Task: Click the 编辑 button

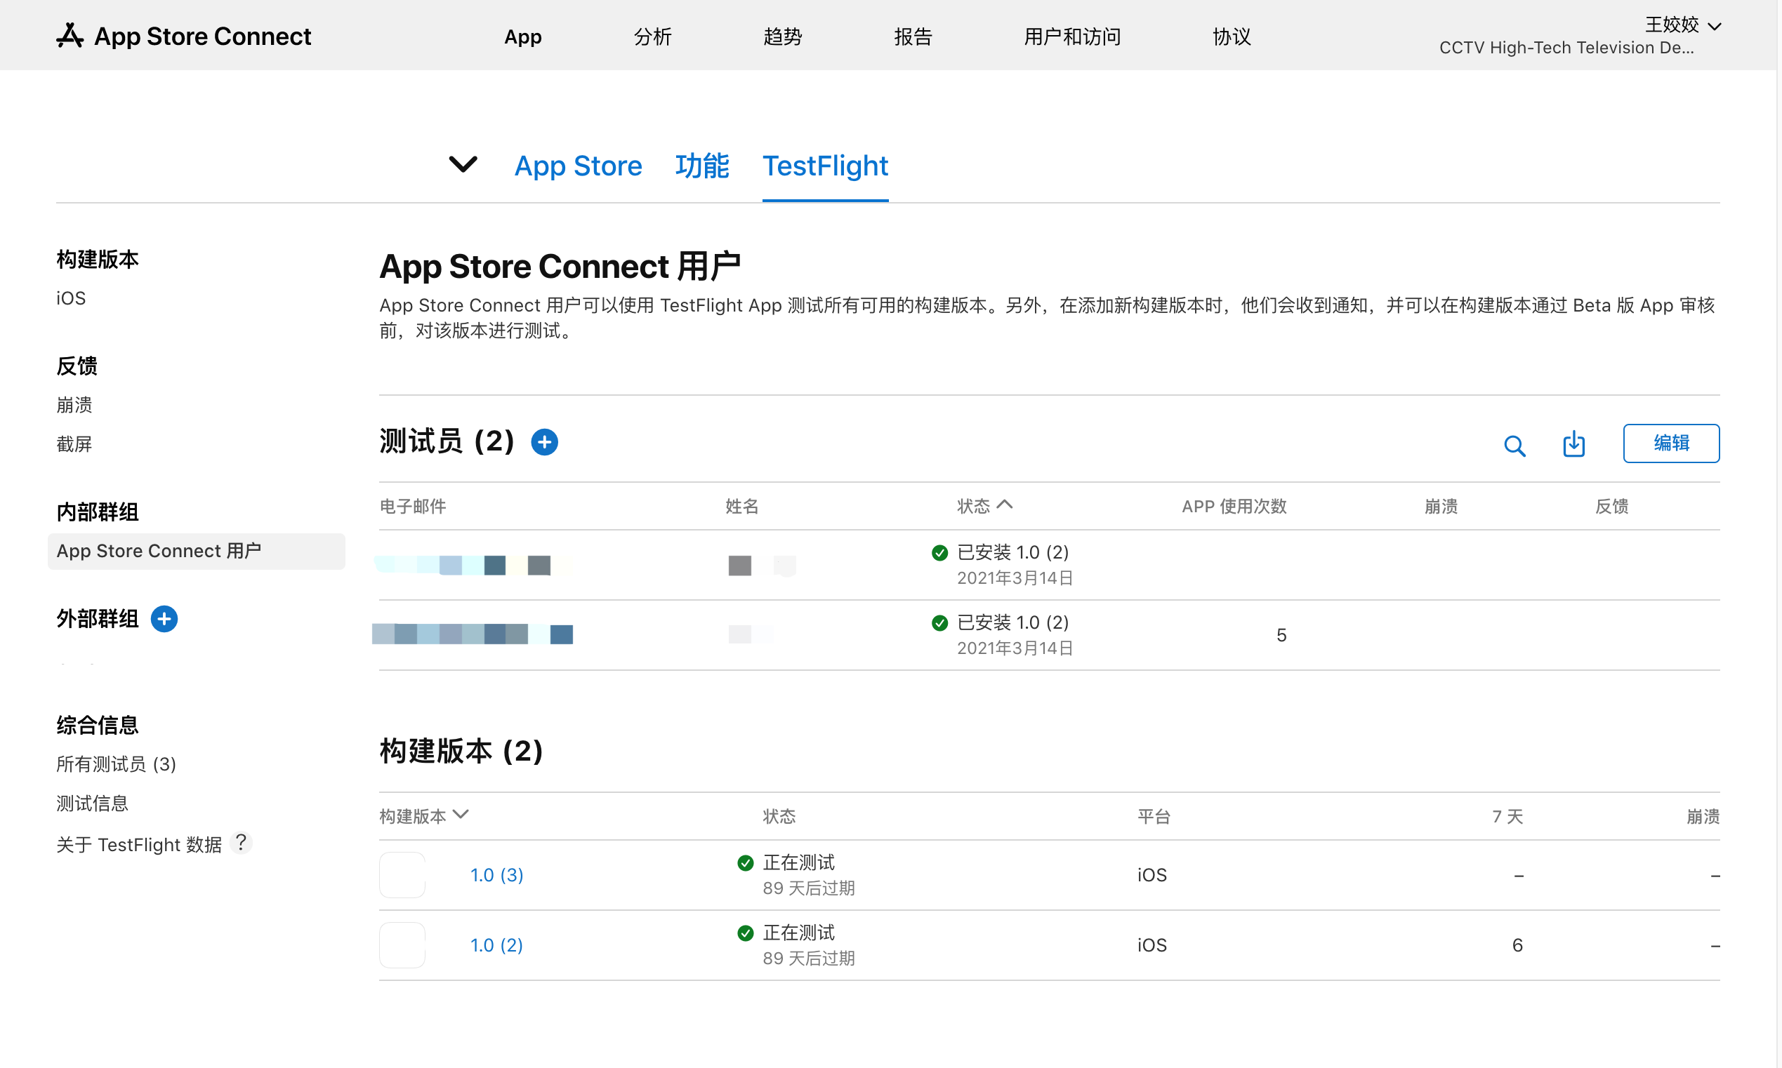Action: [1670, 443]
